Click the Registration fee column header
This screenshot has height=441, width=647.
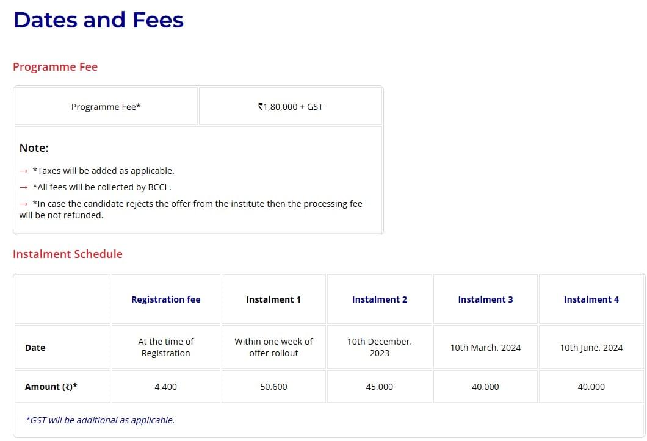tap(165, 299)
